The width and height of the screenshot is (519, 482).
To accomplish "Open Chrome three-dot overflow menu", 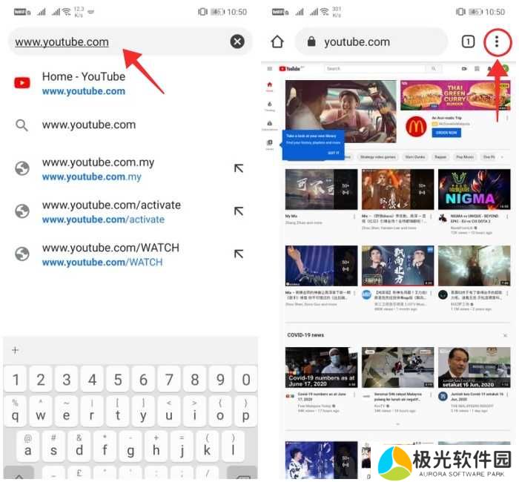I will 497,42.
